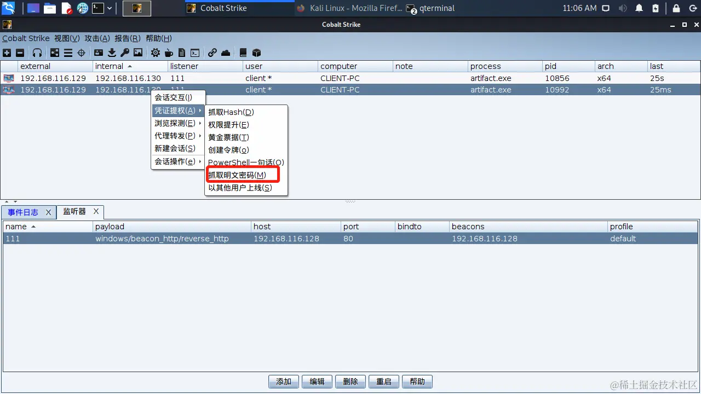Choose 黄金票据(T) option
Image resolution: width=701 pixels, height=394 pixels.
pyautogui.click(x=246, y=137)
